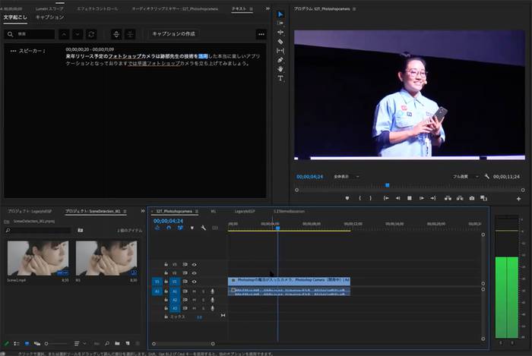Mark In point in Program monitor
This screenshot has width=532, height=356.
359,198
